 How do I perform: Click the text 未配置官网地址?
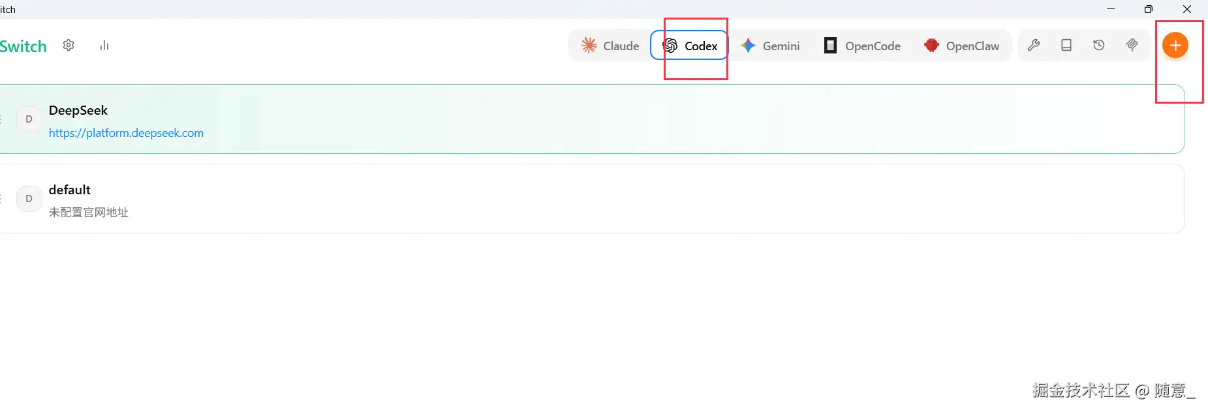(x=89, y=213)
